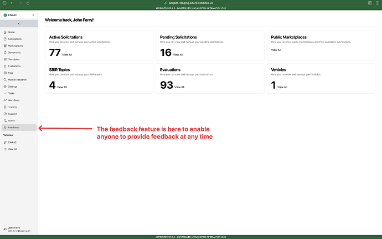The height and width of the screenshot is (239, 382).
Task: Click the 77 active solicitations count
Action: [55, 53]
